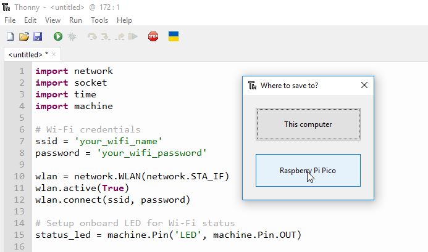Click the Ukraine flag support icon
This screenshot has width=428, height=252.
pos(174,36)
